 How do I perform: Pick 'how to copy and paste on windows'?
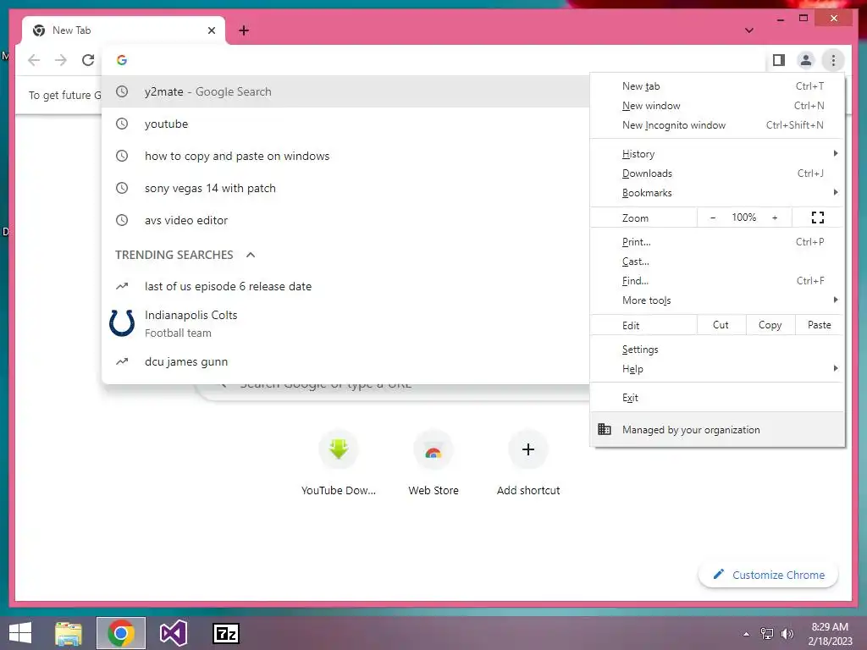pyautogui.click(x=345, y=156)
